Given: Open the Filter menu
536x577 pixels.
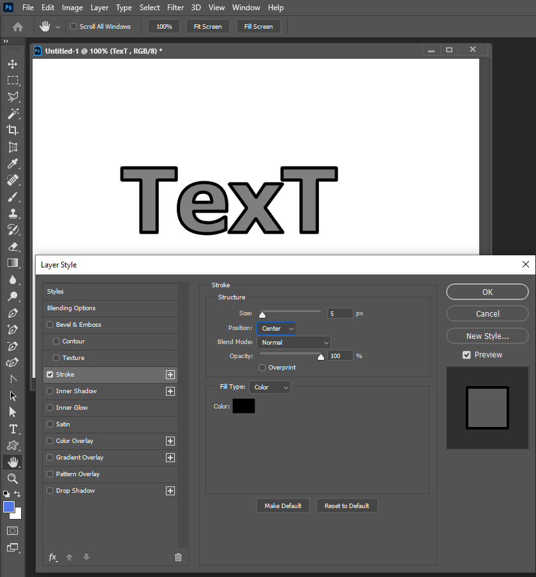Looking at the screenshot, I should [175, 7].
